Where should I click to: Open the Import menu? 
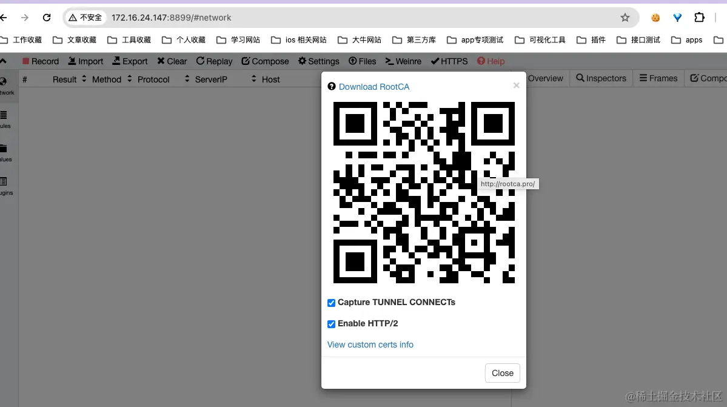tap(85, 61)
